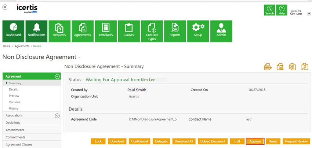Expand the Associations sidebar section
Image resolution: width=312 pixels, height=148 pixels.
57,116
